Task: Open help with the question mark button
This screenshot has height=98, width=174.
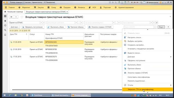Action: (x=168, y=27)
